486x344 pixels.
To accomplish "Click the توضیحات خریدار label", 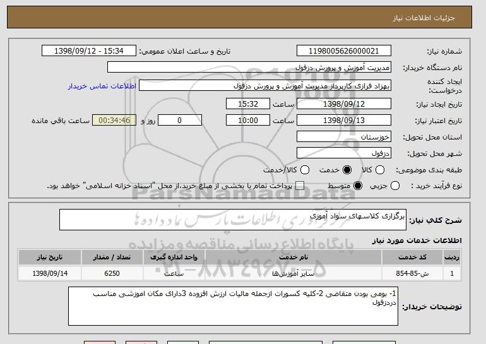I will point(432,307).
